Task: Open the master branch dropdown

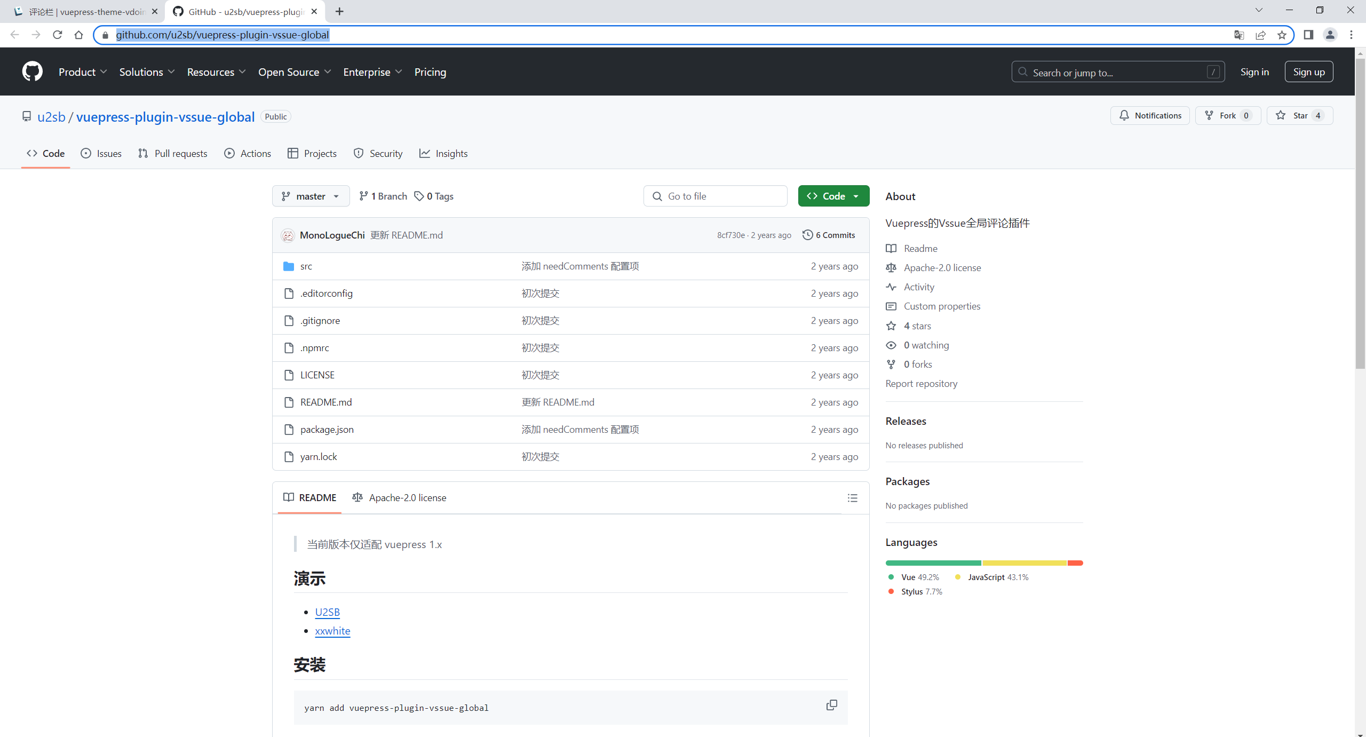Action: tap(311, 196)
